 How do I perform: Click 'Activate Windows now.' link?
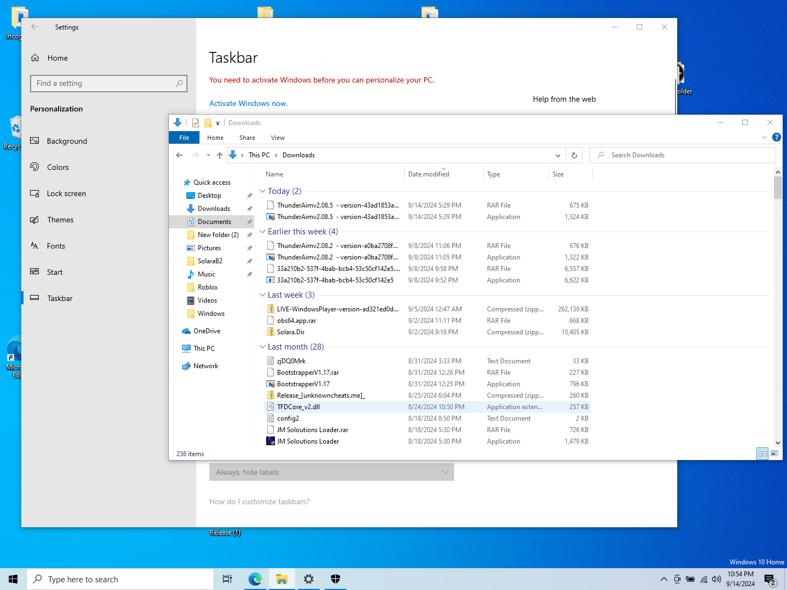[x=249, y=103]
